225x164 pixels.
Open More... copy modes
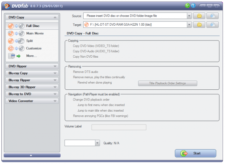point(32,56)
